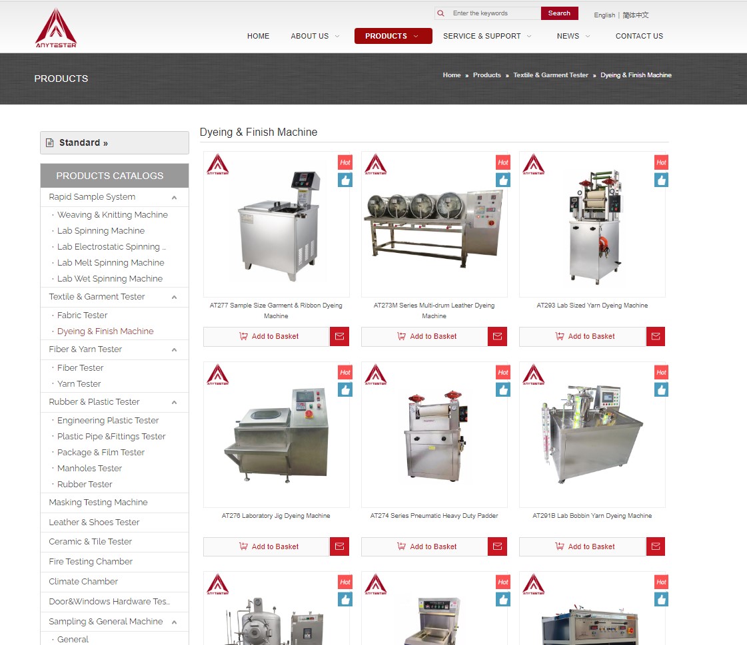Collapse the Textile & Garment Tester category
Image resolution: width=747 pixels, height=645 pixels.
pyautogui.click(x=174, y=298)
